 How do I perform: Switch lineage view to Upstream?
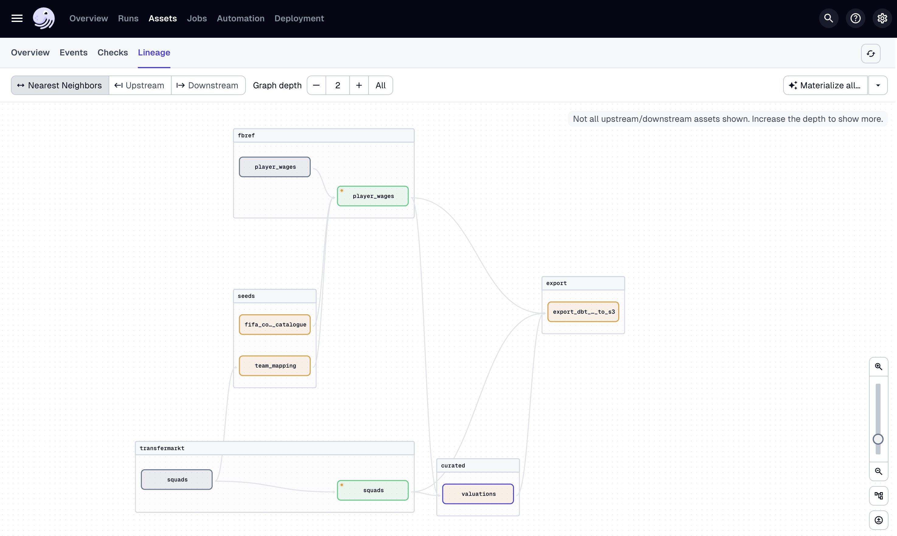pos(140,86)
